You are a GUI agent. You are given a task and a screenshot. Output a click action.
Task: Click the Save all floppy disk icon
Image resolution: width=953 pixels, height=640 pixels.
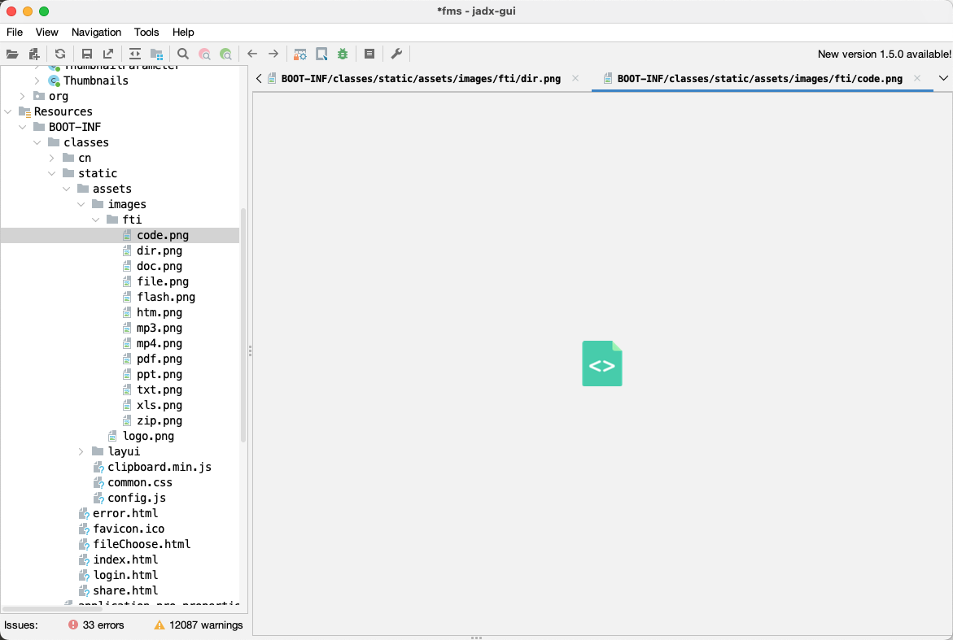(87, 54)
